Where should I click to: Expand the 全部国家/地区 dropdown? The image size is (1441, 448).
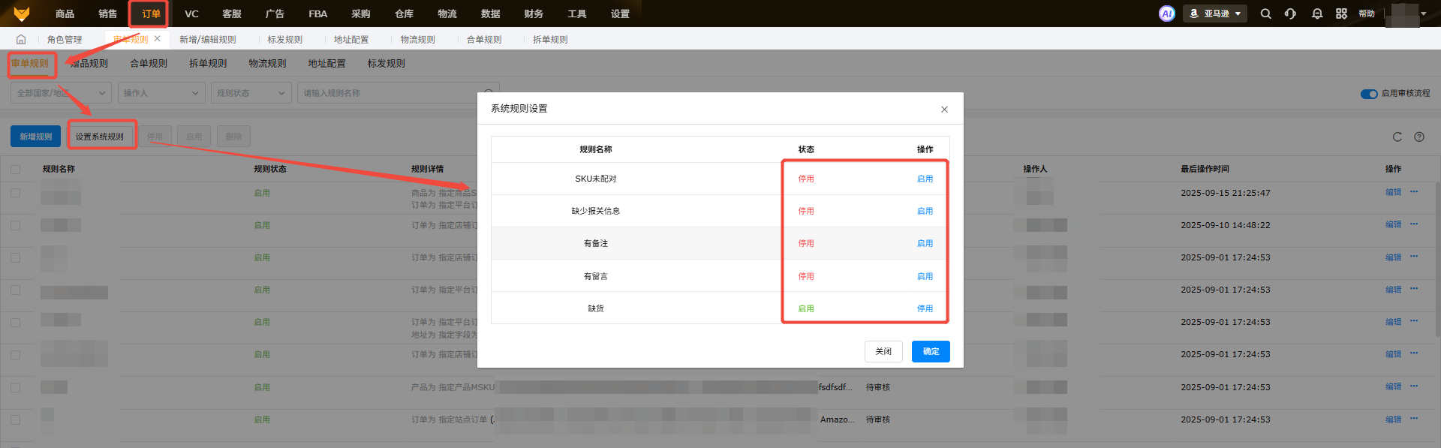coord(61,93)
